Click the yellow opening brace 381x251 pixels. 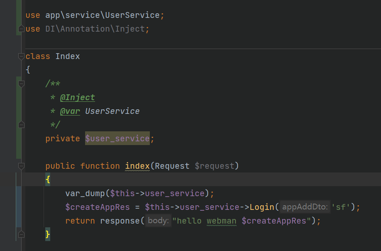(x=48, y=180)
